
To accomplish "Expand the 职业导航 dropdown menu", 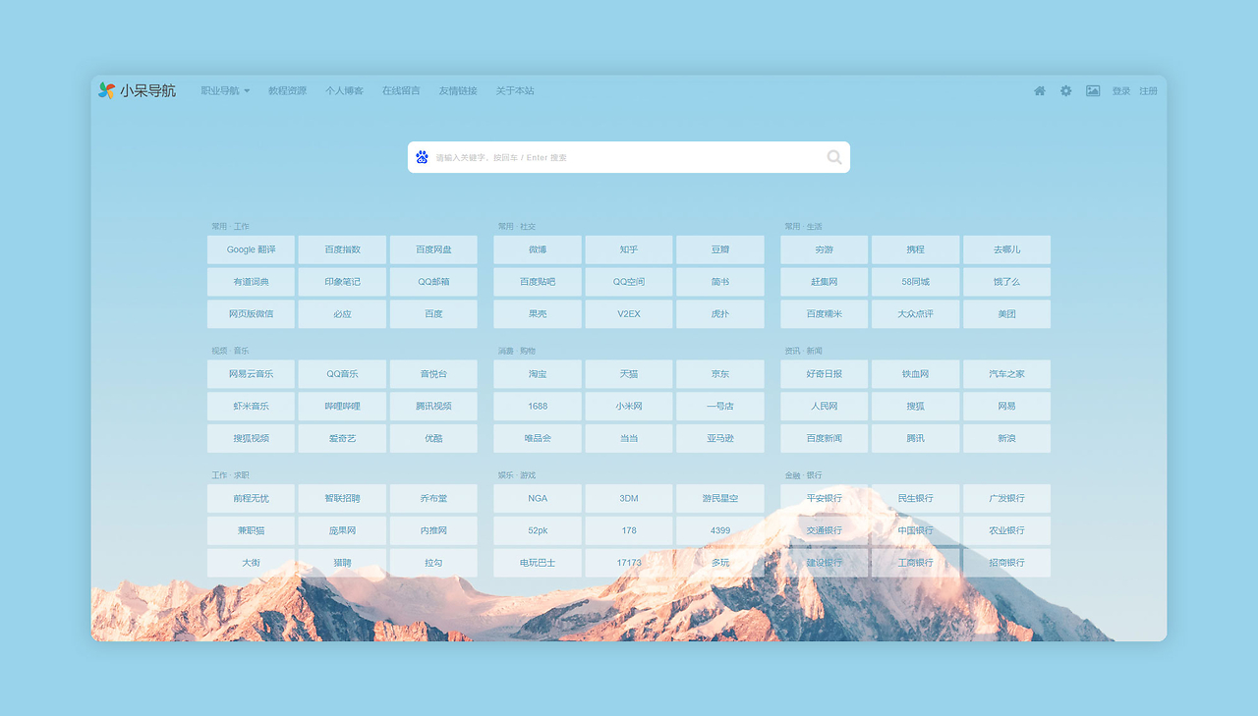I will pyautogui.click(x=225, y=91).
